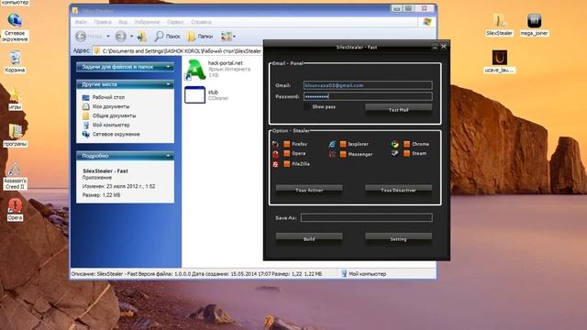Toggle the Messenger stealer checkbox
This screenshot has height=330, width=587.
(343, 154)
